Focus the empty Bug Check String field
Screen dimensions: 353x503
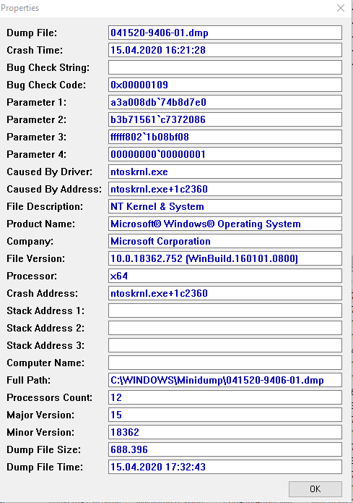[225, 67]
